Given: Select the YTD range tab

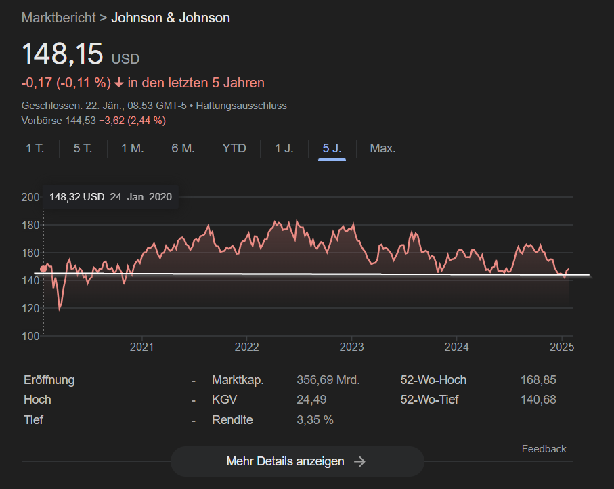Looking at the screenshot, I should click(x=234, y=148).
